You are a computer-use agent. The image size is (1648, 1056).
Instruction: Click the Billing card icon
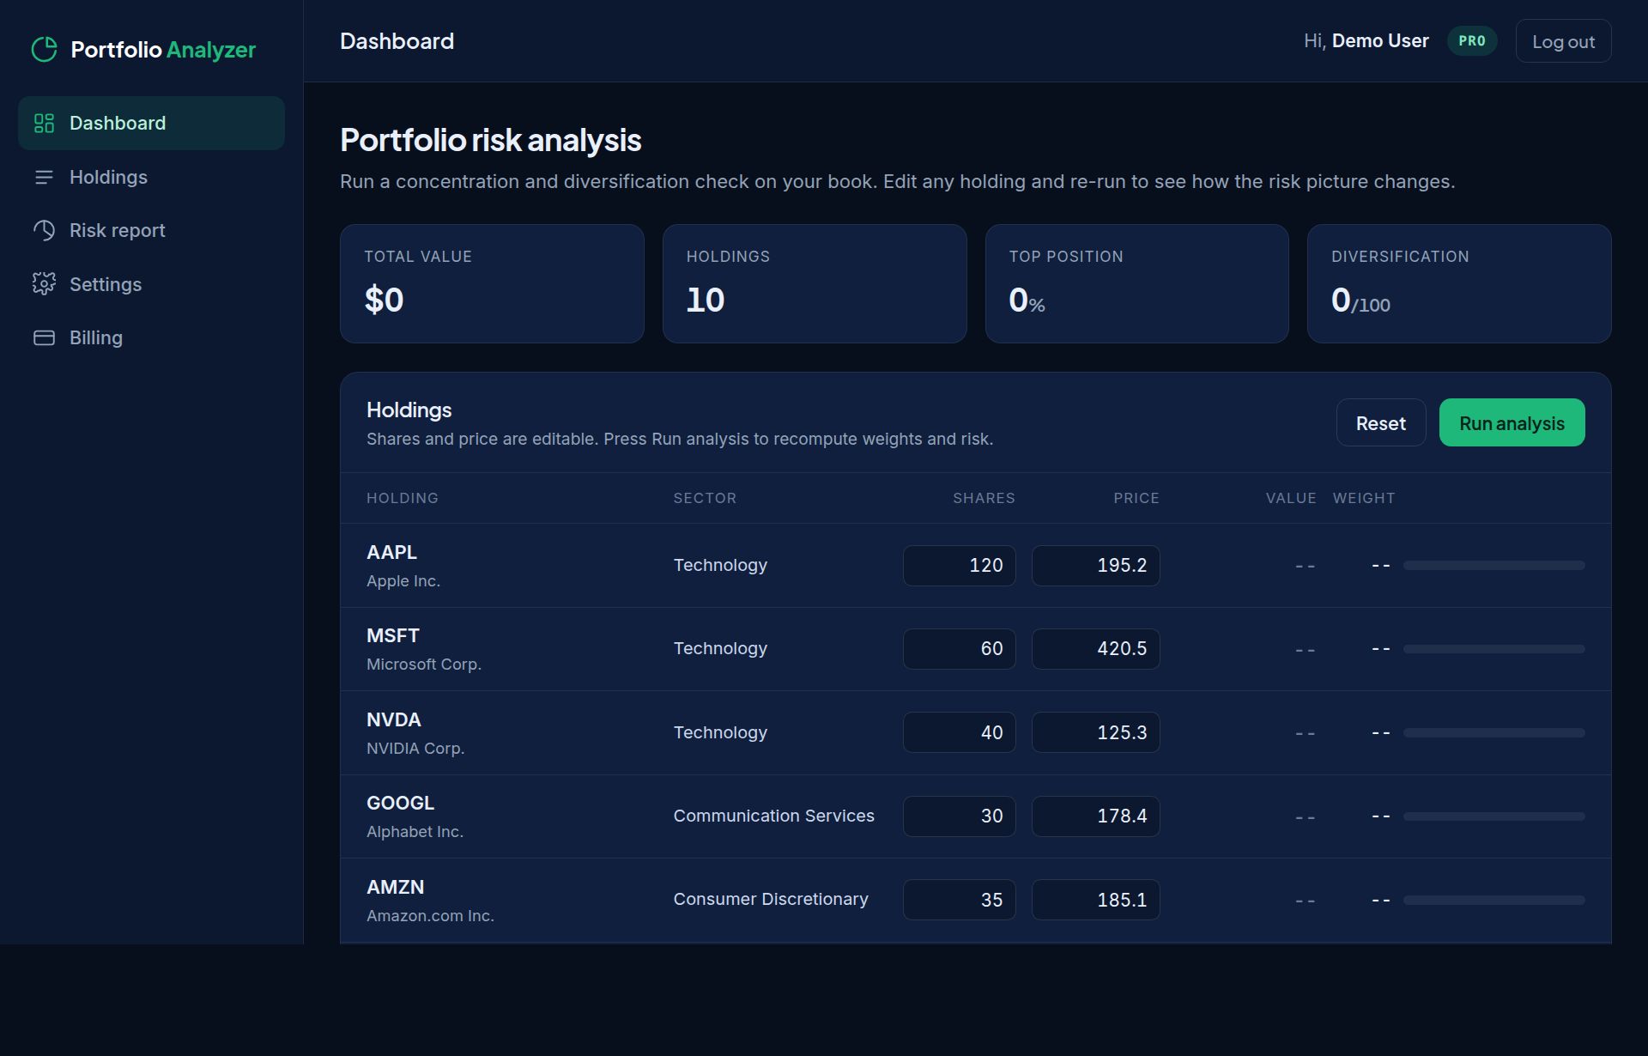(x=44, y=337)
